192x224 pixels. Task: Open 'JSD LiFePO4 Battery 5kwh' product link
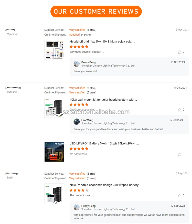(x=104, y=144)
